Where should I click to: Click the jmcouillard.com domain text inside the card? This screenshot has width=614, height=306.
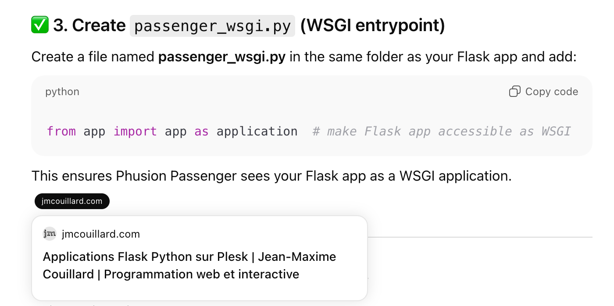(x=101, y=234)
